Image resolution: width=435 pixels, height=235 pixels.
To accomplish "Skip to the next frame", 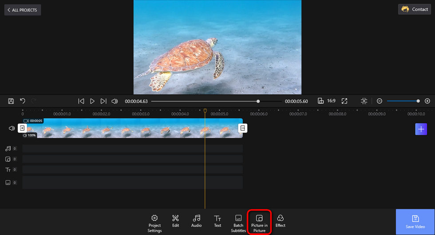I will pyautogui.click(x=103, y=101).
